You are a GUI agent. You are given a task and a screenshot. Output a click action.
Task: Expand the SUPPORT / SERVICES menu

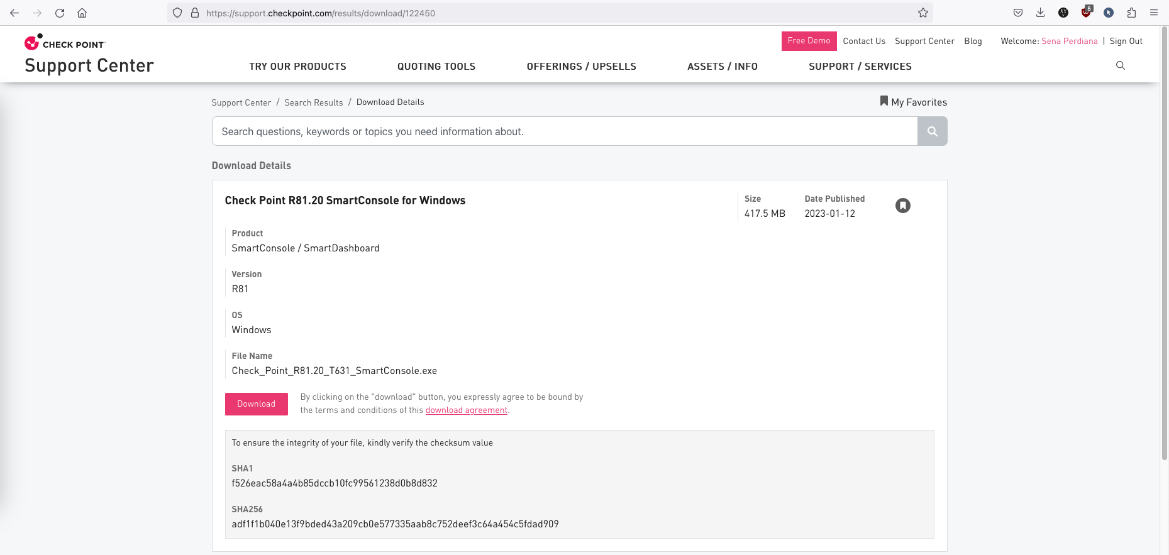(x=860, y=67)
